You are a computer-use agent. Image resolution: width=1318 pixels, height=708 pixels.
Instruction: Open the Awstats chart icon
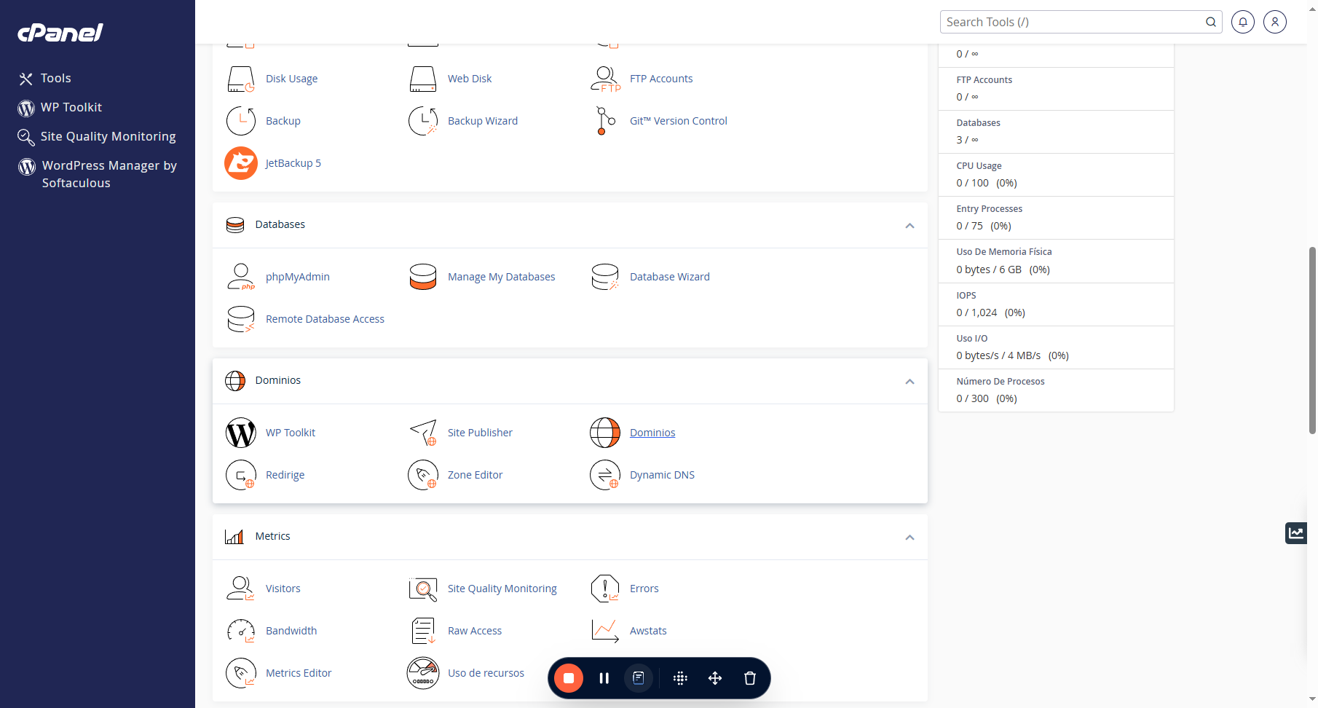pos(605,631)
